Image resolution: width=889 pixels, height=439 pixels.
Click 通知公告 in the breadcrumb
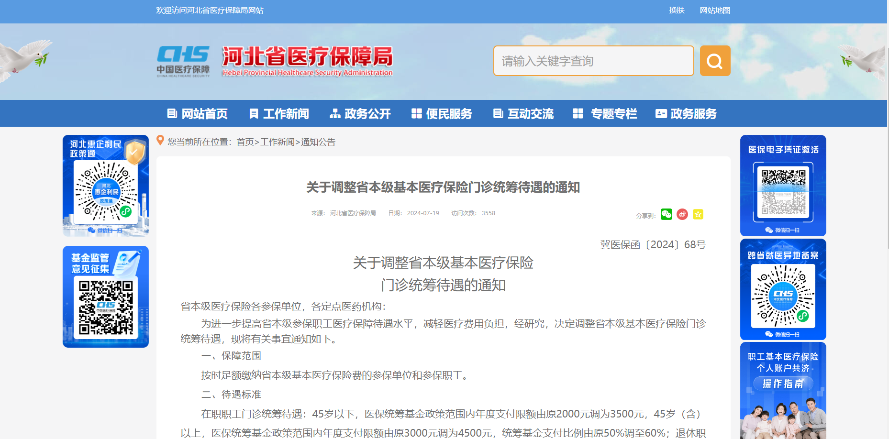pos(318,142)
